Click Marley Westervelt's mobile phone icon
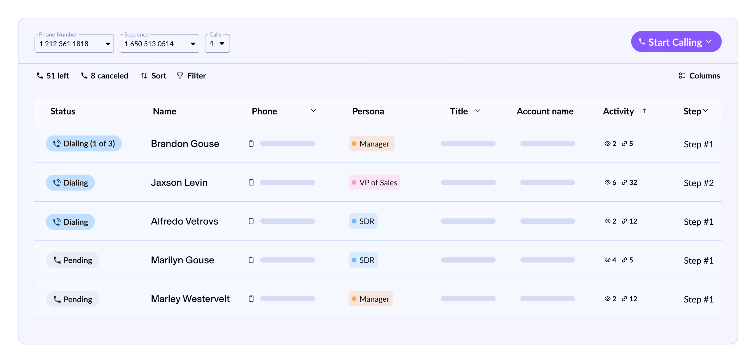This screenshot has height=363, width=756. point(251,299)
